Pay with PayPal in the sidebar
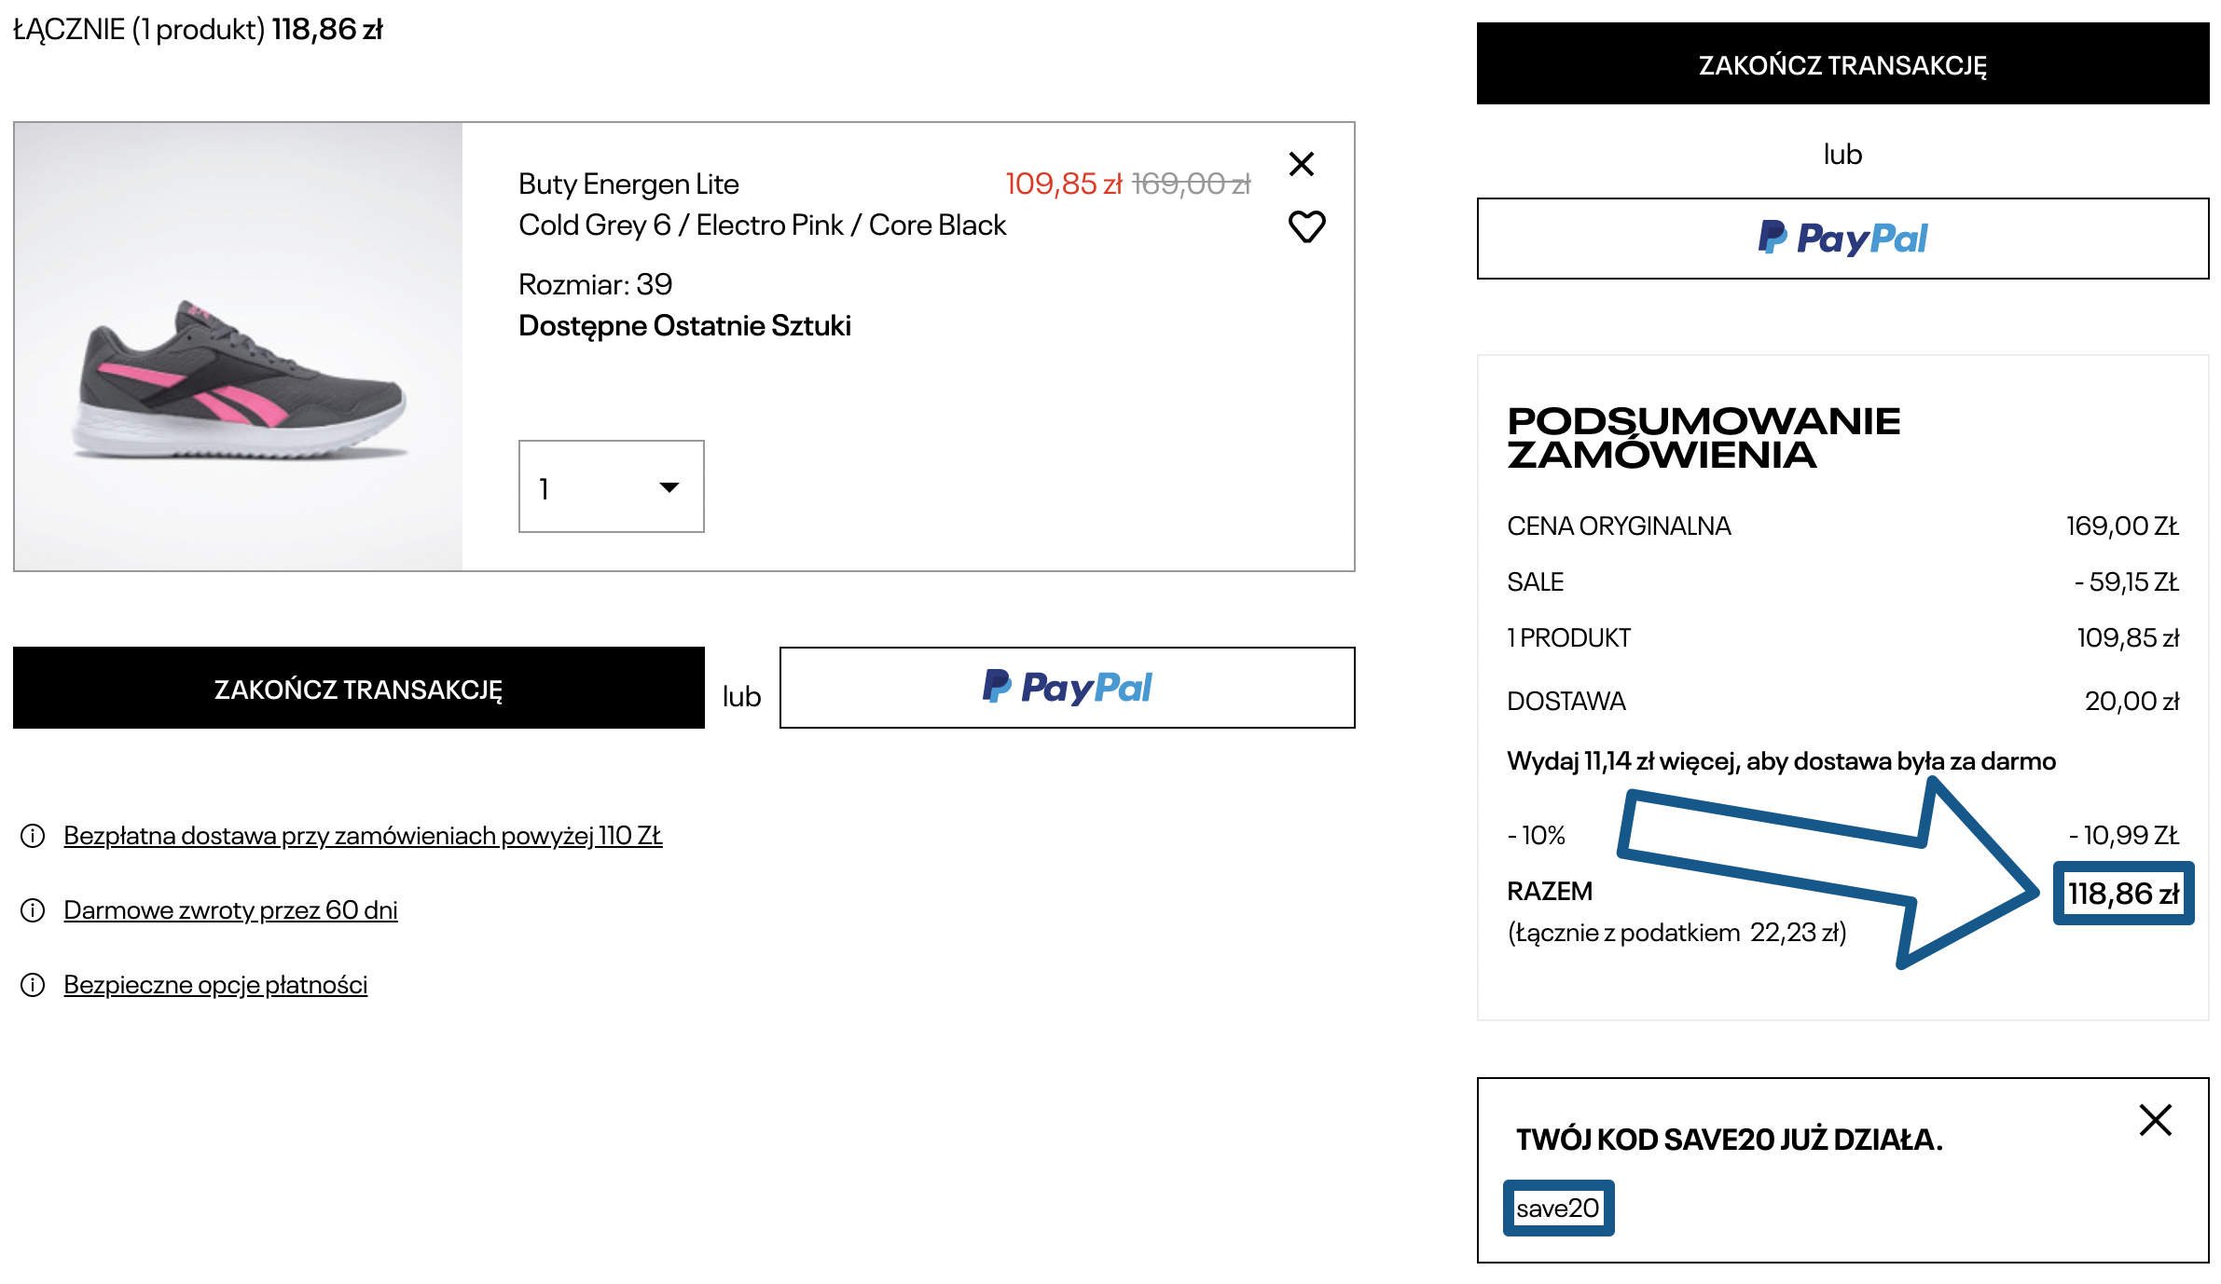 click(1842, 239)
